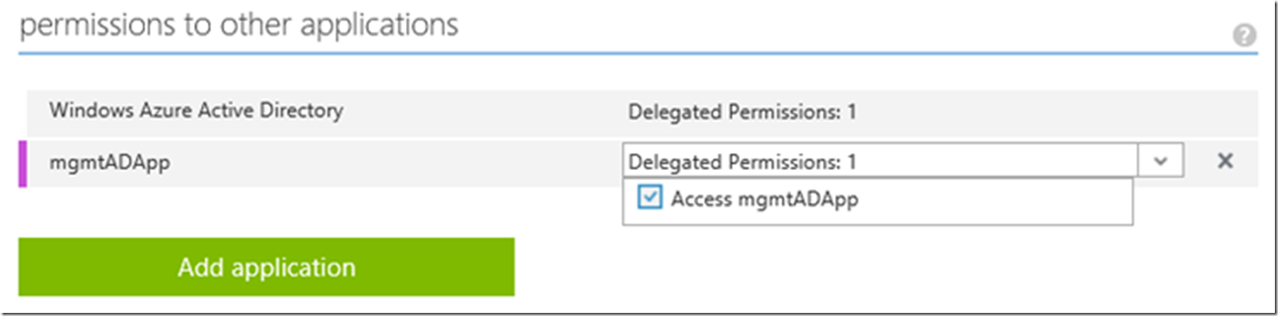Click the Add application button
This screenshot has width=1278, height=316.
266,267
